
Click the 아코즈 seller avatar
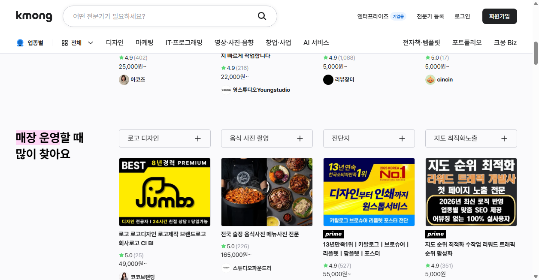pos(124,80)
